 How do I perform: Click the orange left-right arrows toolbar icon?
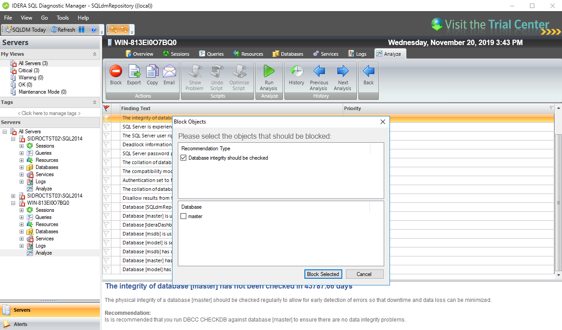tap(115, 29)
